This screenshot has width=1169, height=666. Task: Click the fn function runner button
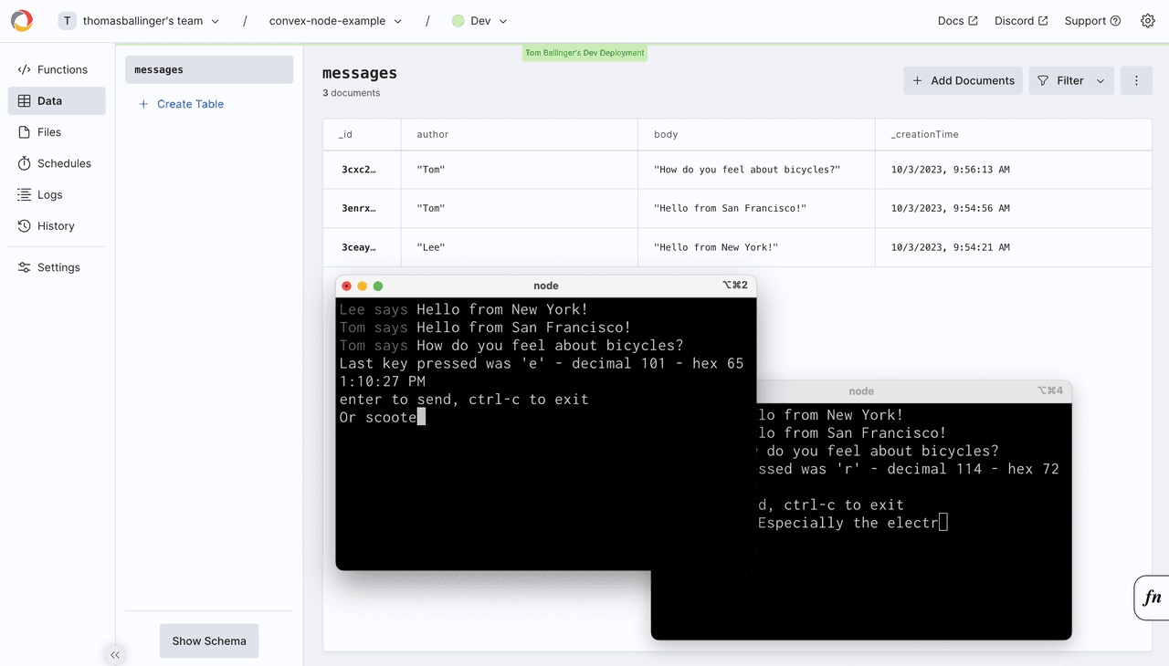(x=1152, y=598)
